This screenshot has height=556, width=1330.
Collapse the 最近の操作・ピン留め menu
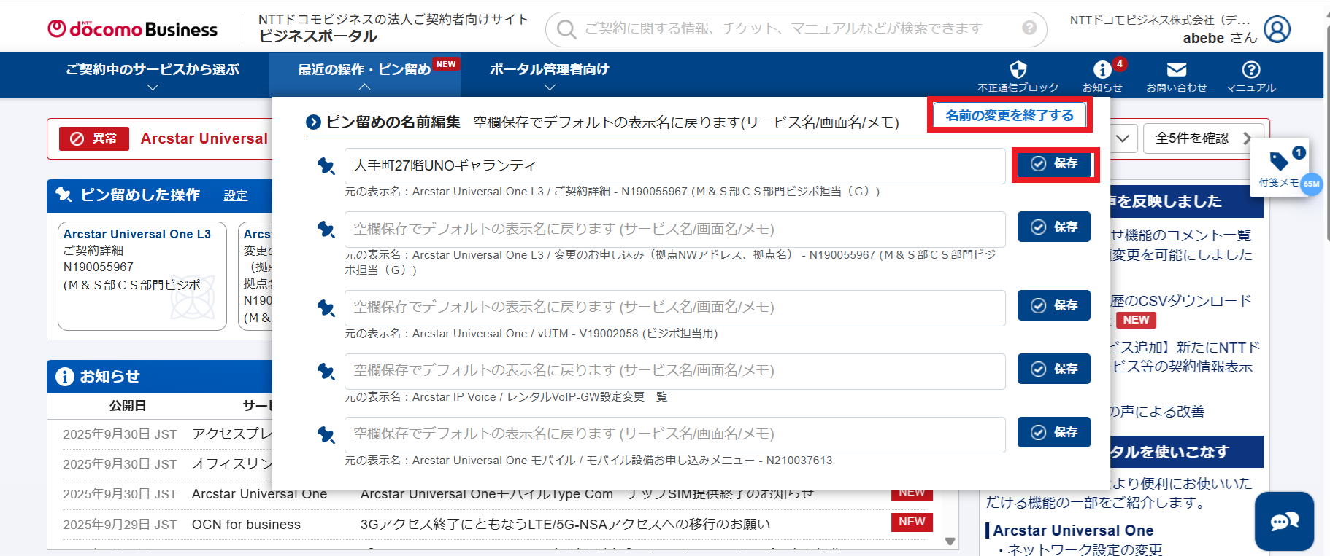(x=364, y=76)
